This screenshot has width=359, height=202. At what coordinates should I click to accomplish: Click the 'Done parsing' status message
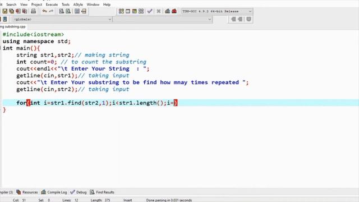[x=169, y=200]
